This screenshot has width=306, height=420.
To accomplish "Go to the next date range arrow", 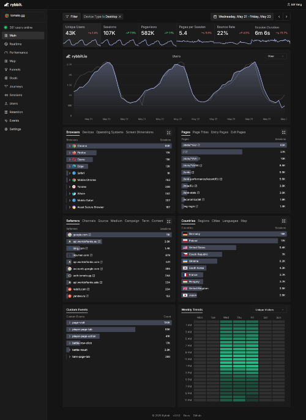I will coord(286,17).
